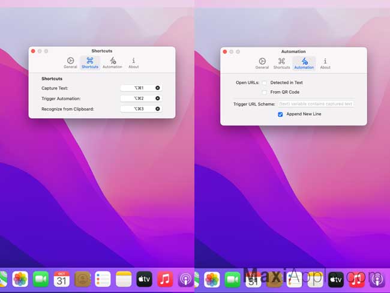The width and height of the screenshot is (390, 293).
Task: Switch to Automation tab in Shortcuts window
Action: coord(112,62)
